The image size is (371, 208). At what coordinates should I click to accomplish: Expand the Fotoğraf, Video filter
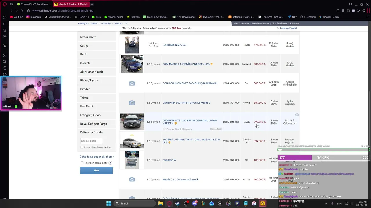coord(97,115)
